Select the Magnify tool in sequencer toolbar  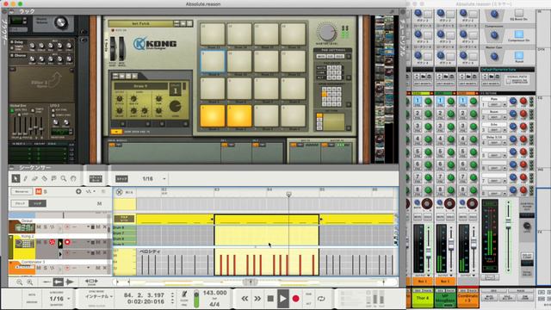pos(64,178)
